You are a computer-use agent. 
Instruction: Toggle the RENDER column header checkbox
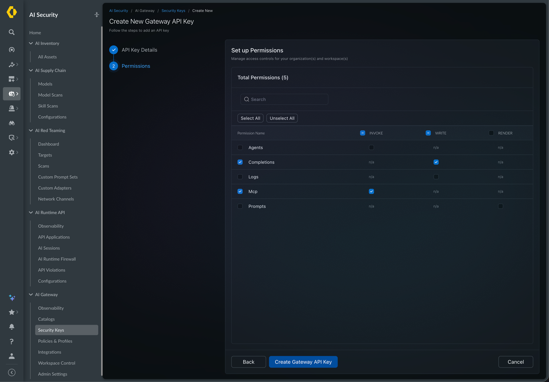[491, 133]
